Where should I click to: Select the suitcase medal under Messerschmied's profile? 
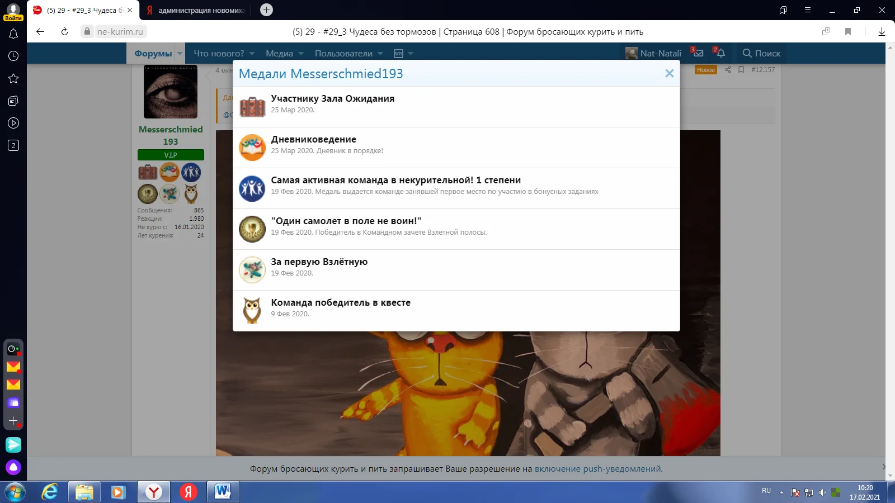[148, 172]
